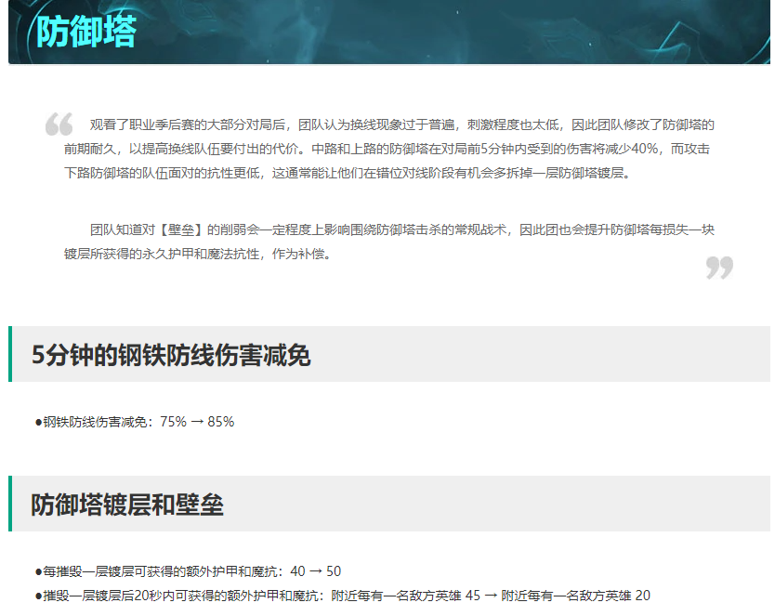Select the 5分钟的钢铁防线伤害减免 section heading
775x616 pixels.
click(x=170, y=355)
